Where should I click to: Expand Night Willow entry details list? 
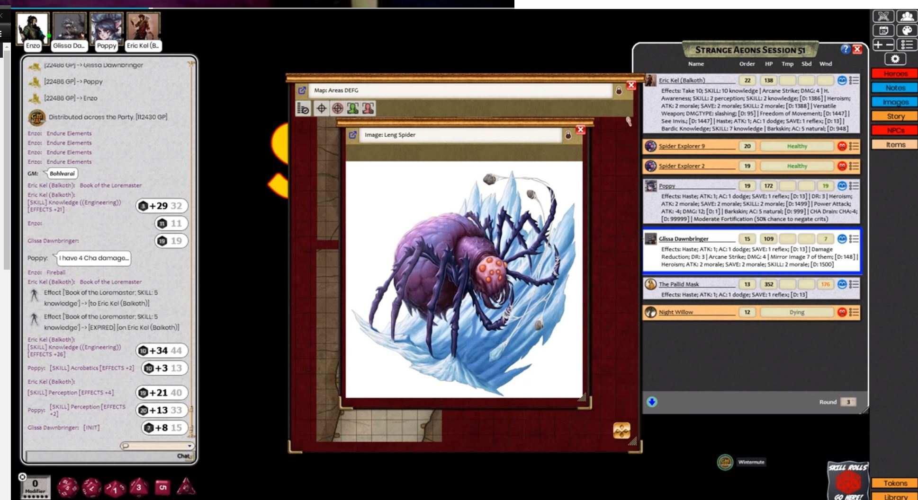click(x=854, y=312)
